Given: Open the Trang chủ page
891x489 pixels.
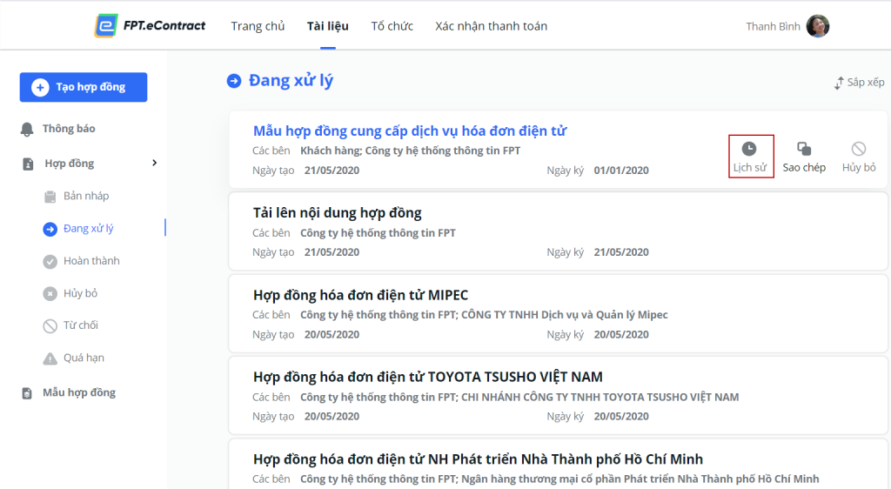Looking at the screenshot, I should tap(258, 26).
